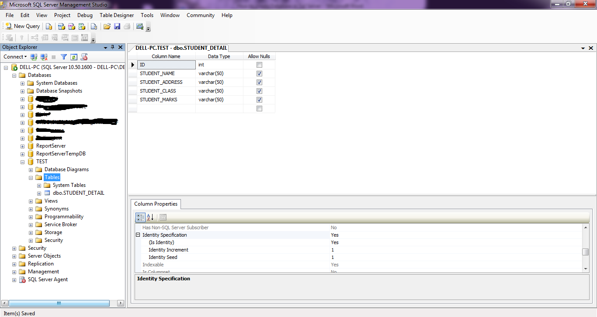597x317 pixels.
Task: Collapse the TEST database node
Action: [23, 162]
